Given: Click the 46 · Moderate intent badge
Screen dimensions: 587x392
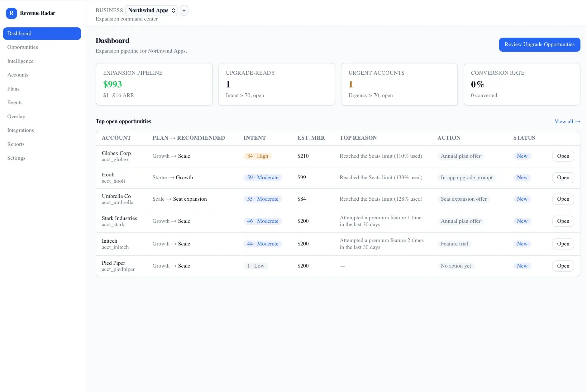Looking at the screenshot, I should coord(263,221).
